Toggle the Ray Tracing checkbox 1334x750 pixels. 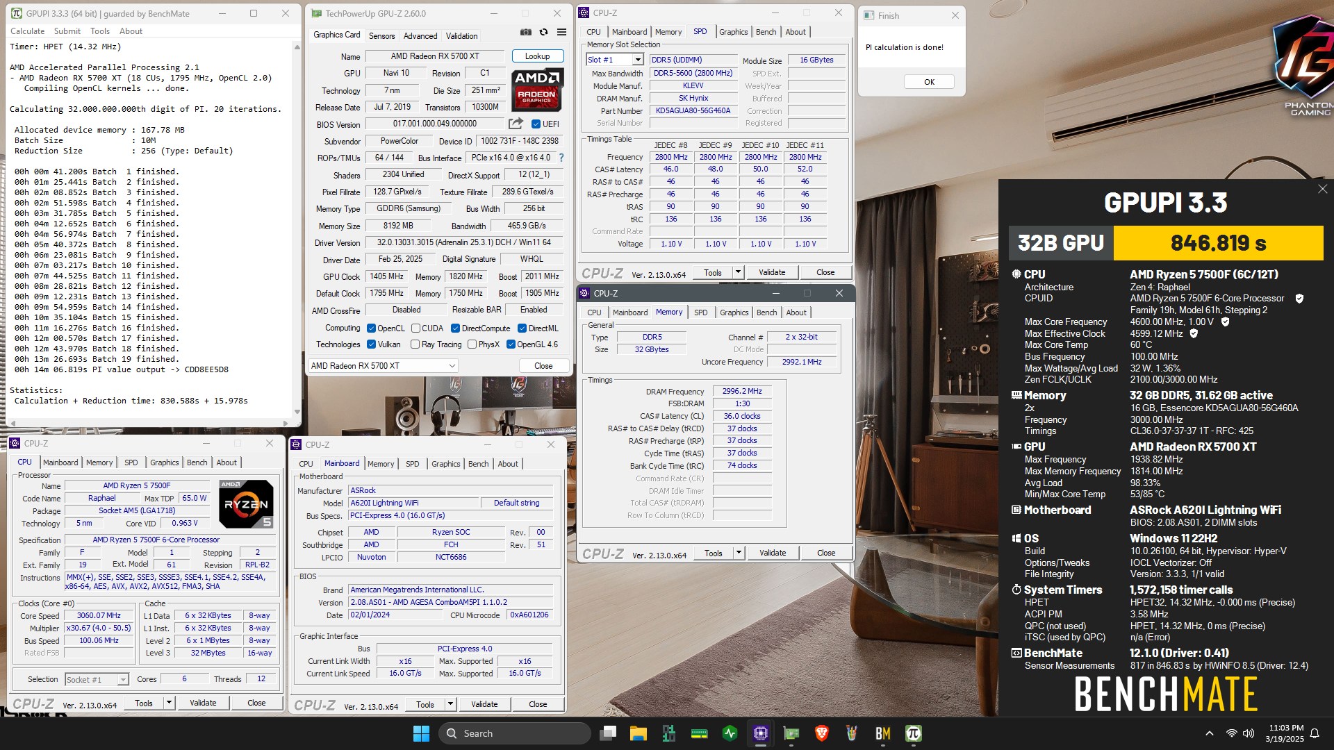point(415,344)
